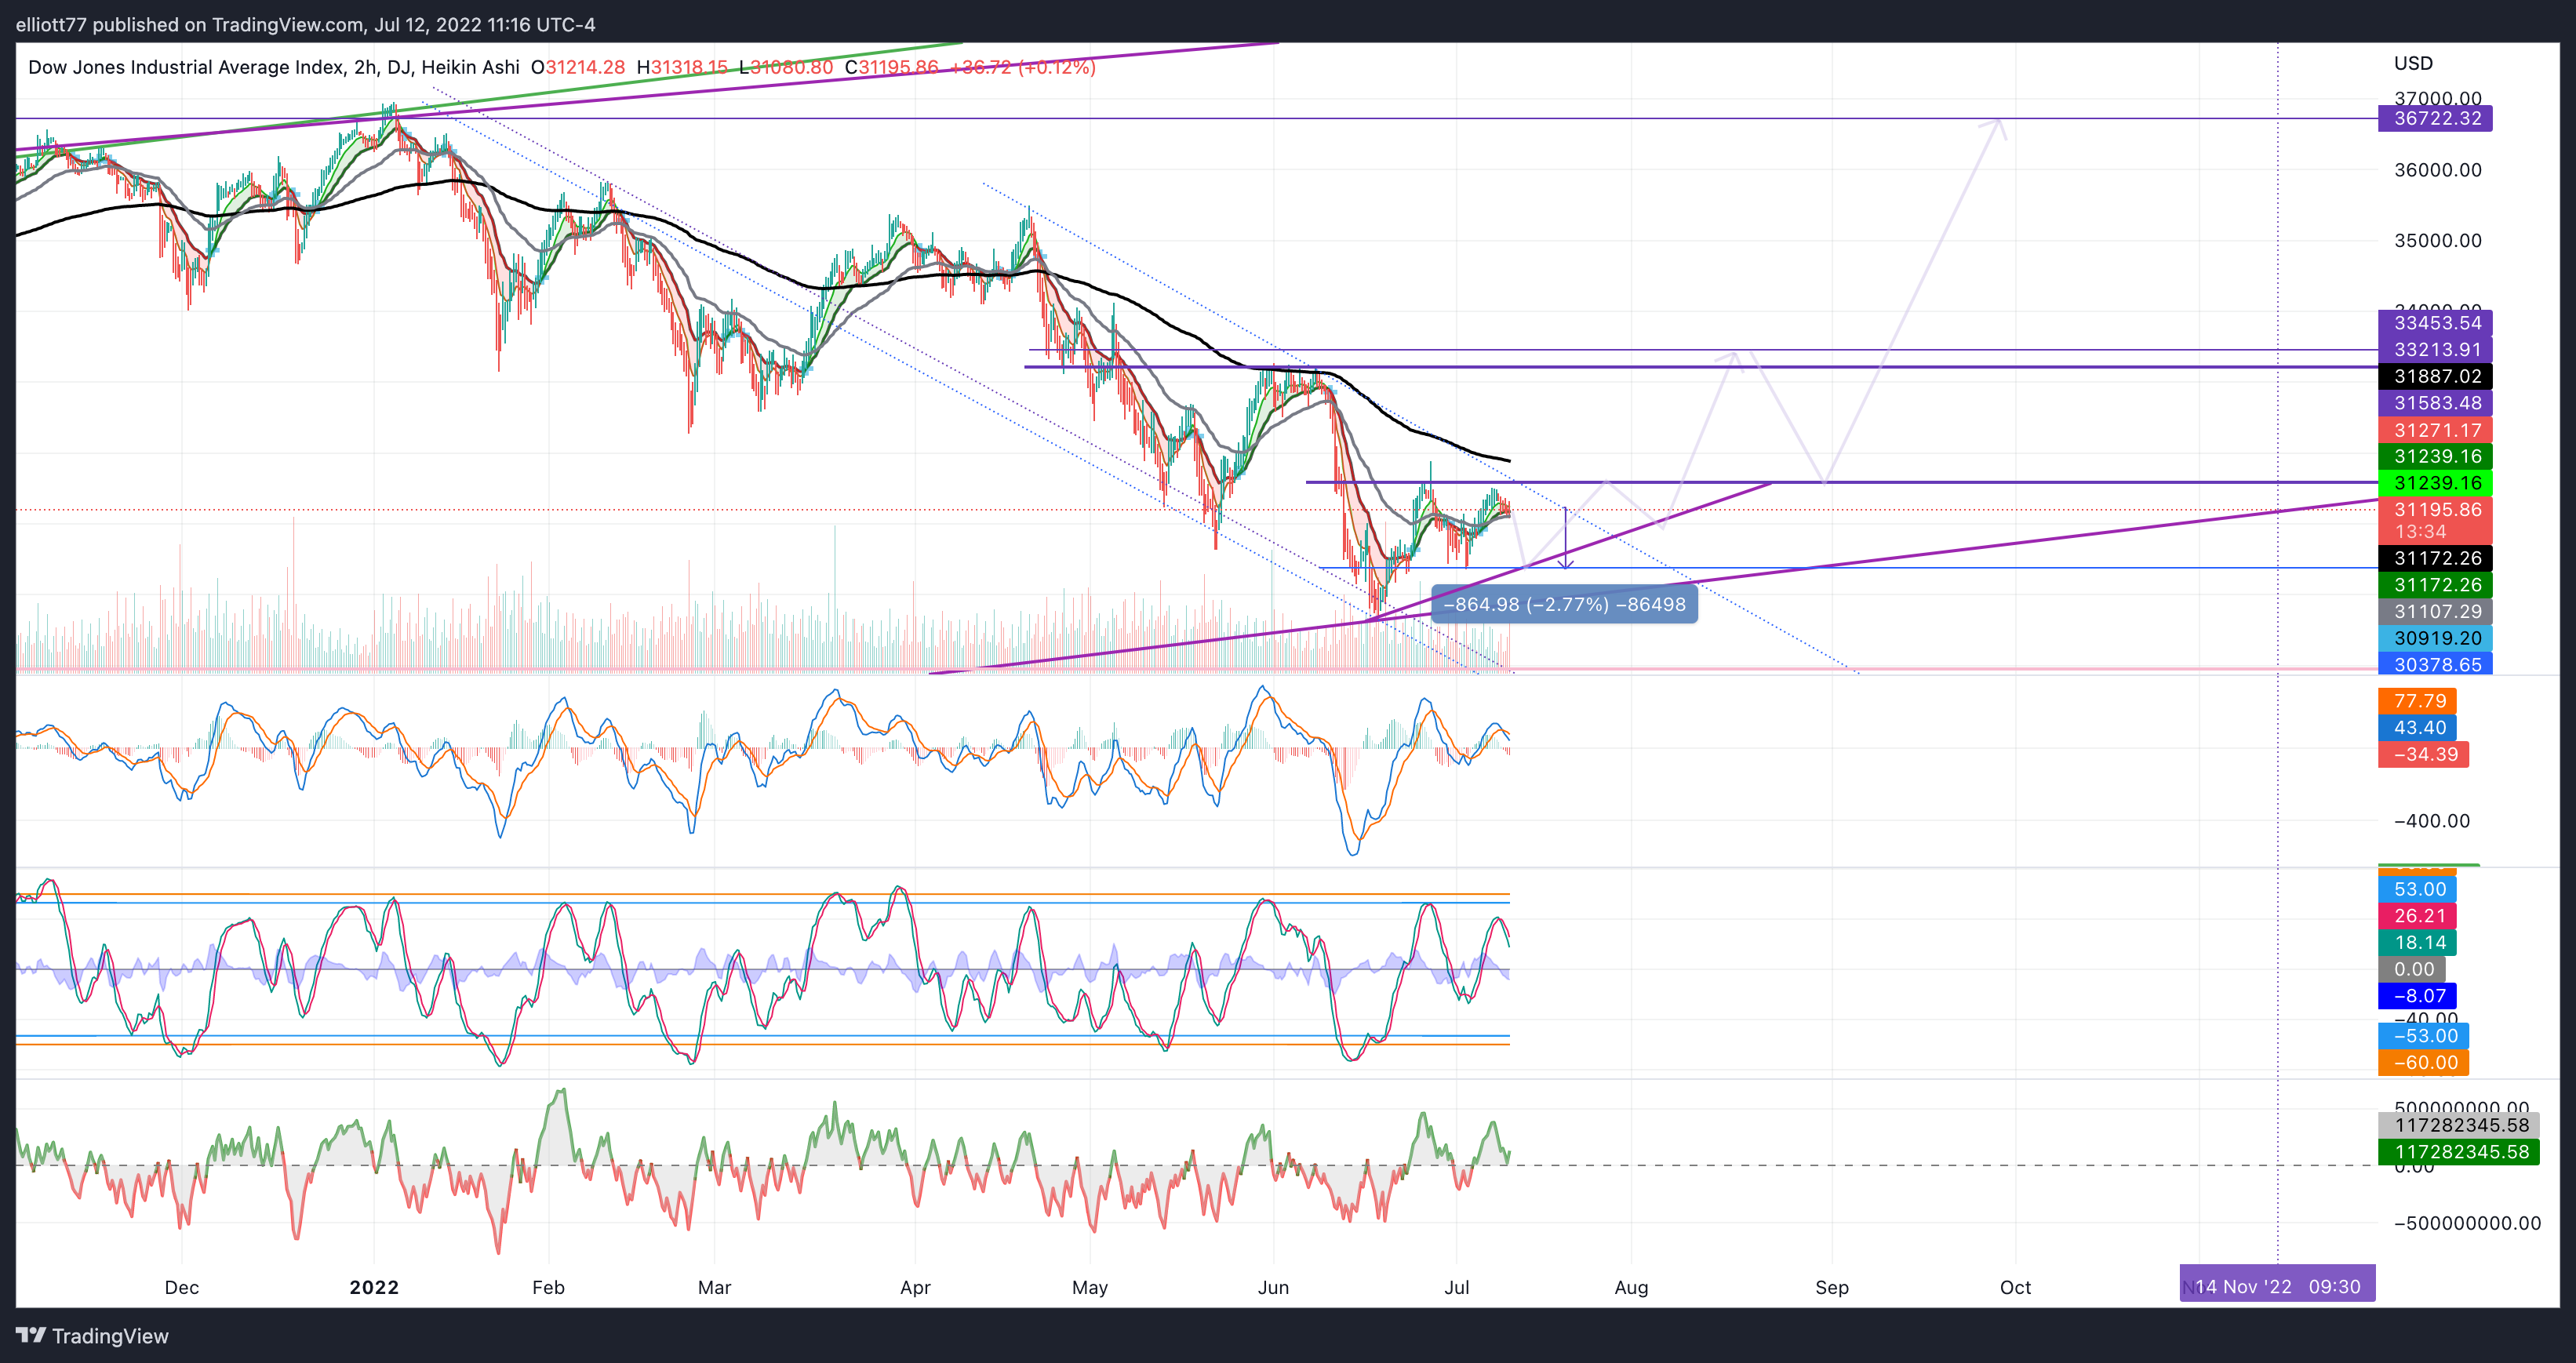Click the 13:34 bar countdown timer
The height and width of the screenshot is (1363, 2576).
click(x=2420, y=532)
